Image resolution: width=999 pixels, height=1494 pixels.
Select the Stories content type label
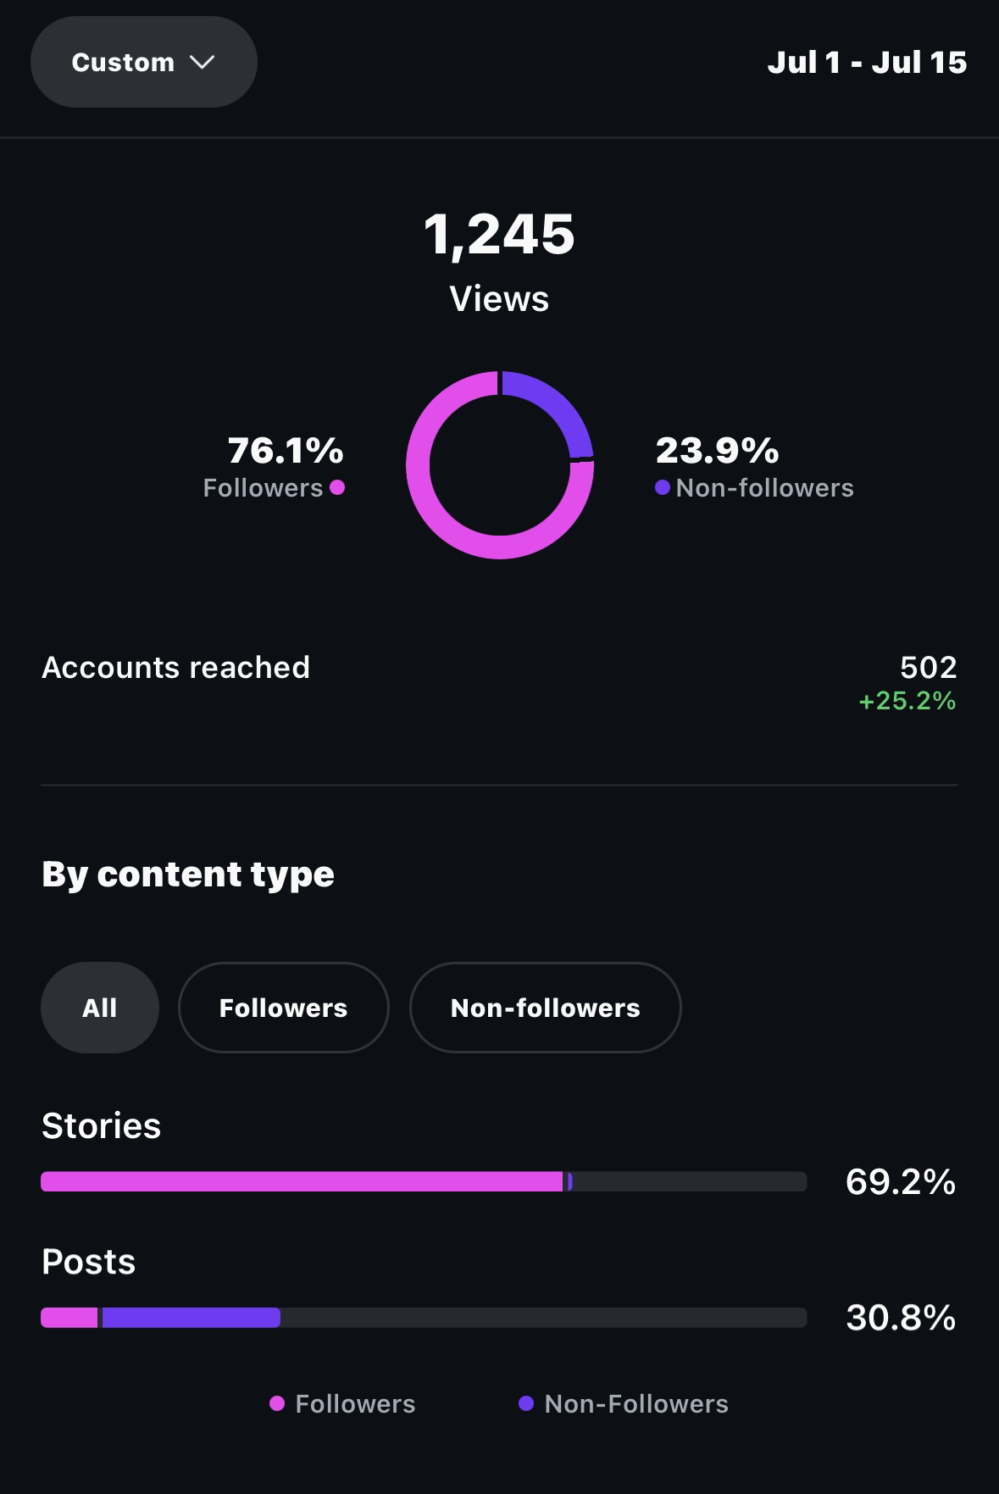(101, 1126)
